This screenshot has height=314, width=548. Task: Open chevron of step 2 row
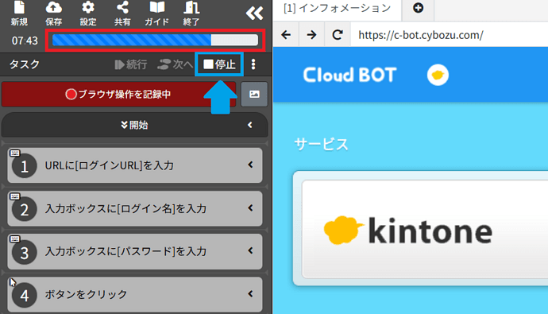251,208
